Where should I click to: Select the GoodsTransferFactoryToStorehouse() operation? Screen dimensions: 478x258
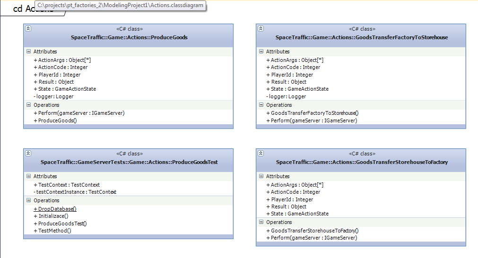(x=313, y=113)
